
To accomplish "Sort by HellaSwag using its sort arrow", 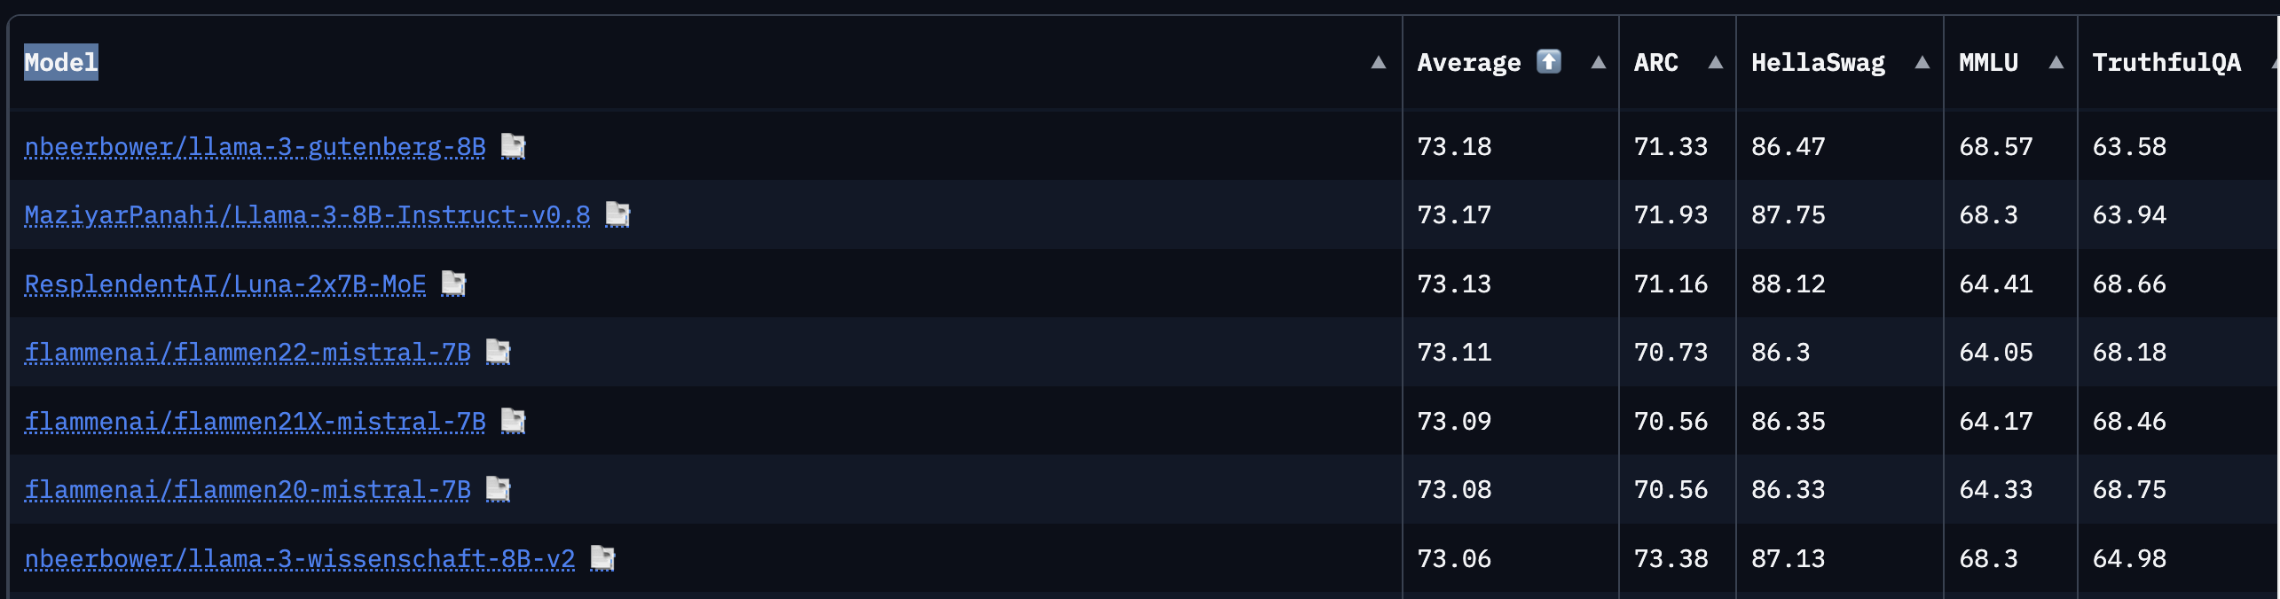I will tap(1922, 63).
